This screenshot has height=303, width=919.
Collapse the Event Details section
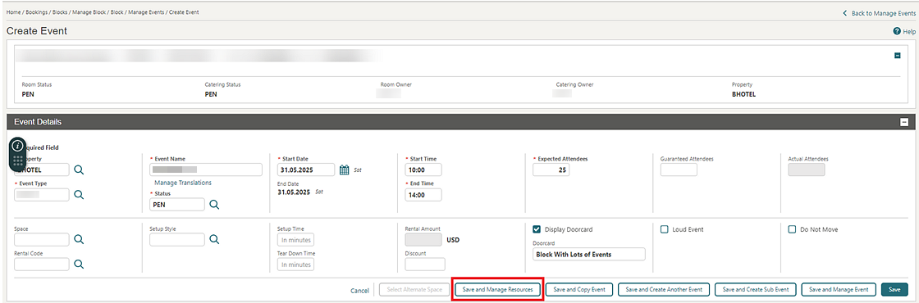click(x=903, y=122)
